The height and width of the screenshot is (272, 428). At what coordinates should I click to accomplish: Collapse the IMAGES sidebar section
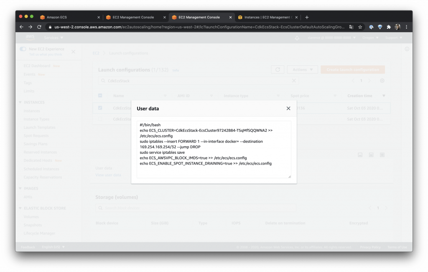pos(20,188)
